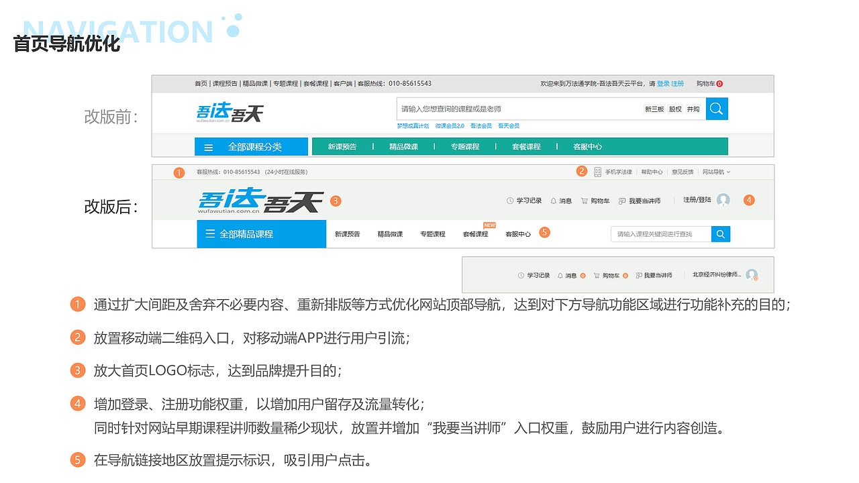859x483 pixels.
Task: Click 帮助中心 in redesigned top bar
Action: point(652,172)
